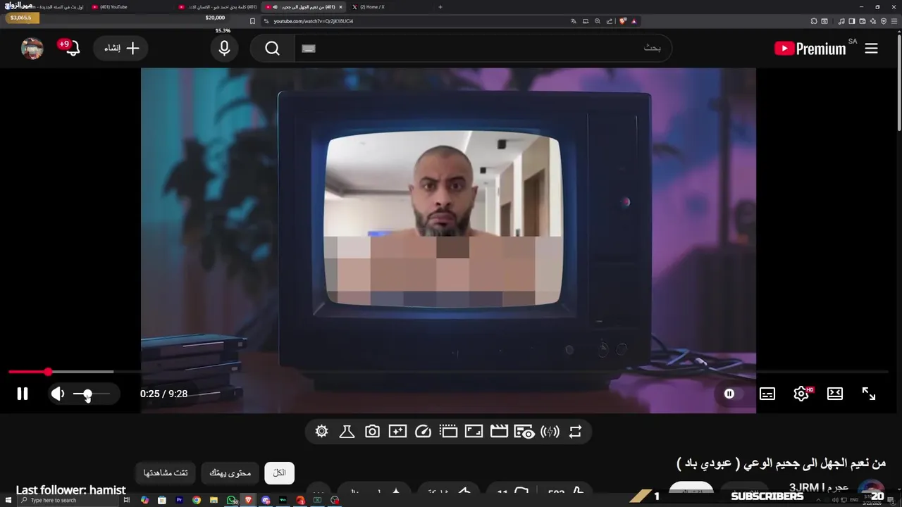Switch to the '(401) YouTube' browser tab
This screenshot has height=507, width=902.
point(130,7)
